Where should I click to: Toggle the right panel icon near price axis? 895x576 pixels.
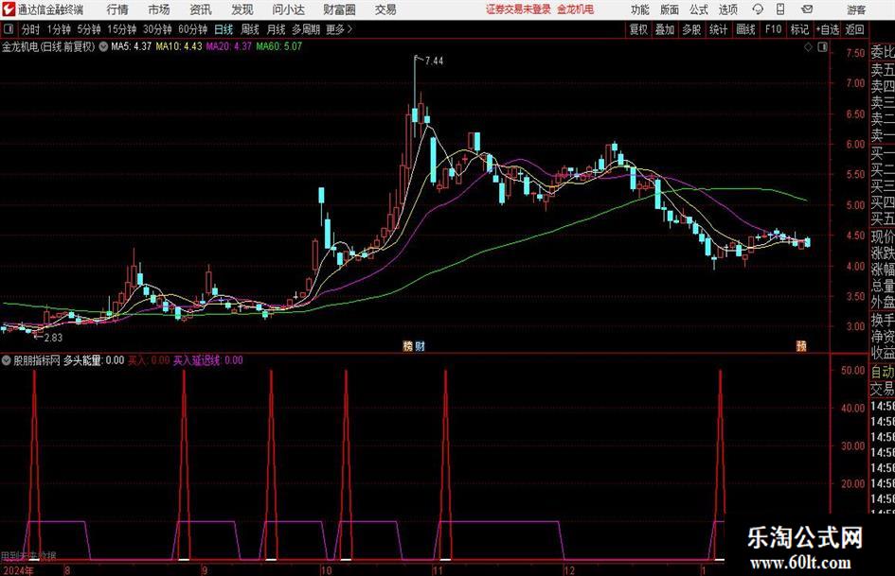pyautogui.click(x=822, y=47)
